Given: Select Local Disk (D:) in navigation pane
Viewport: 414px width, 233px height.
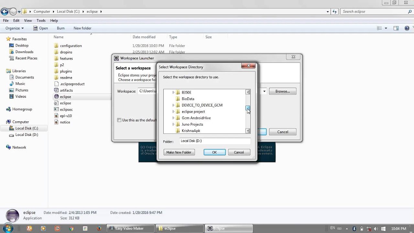Looking at the screenshot, I should click(27, 135).
